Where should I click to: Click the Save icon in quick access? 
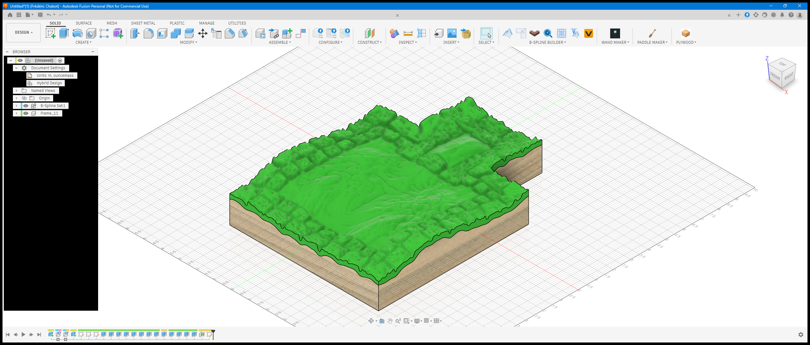pos(40,15)
